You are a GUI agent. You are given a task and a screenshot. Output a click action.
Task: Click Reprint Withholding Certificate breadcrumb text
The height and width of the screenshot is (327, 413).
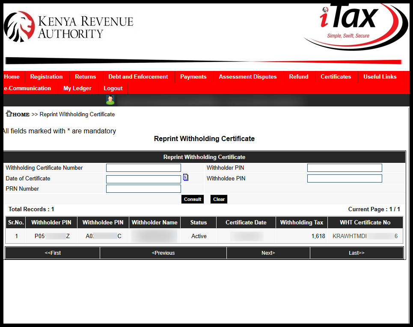coord(77,115)
